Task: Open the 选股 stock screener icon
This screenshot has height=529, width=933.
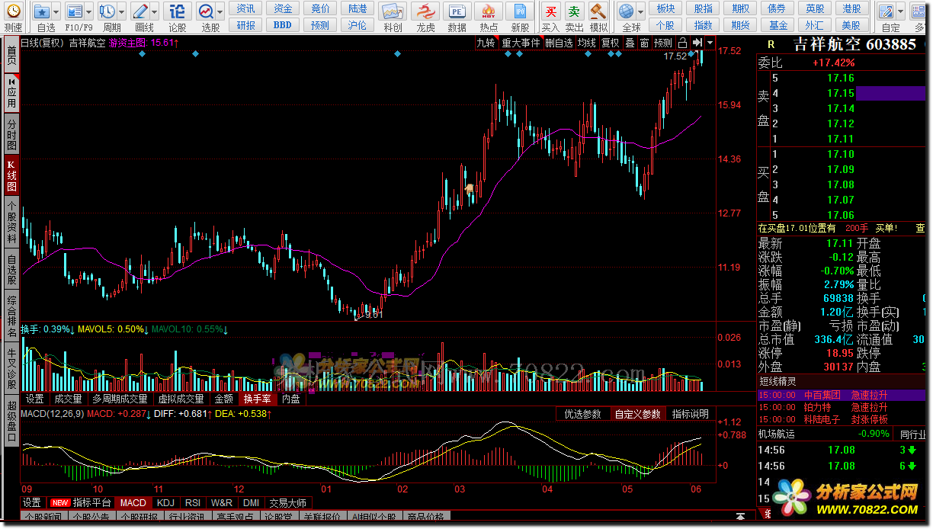Action: pos(206,11)
